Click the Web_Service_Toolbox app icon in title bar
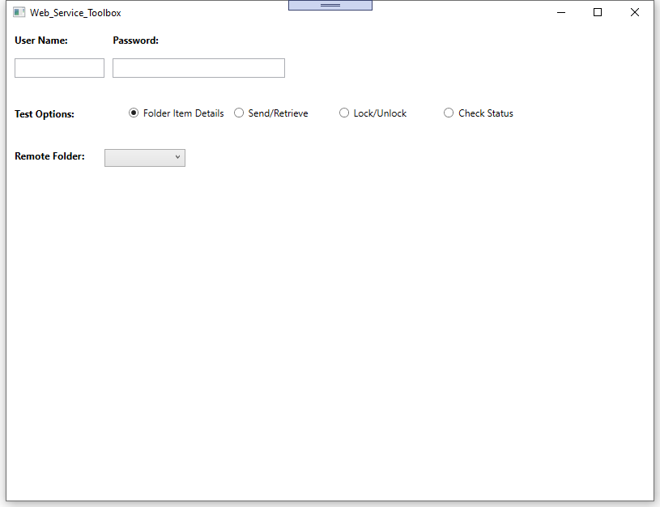This screenshot has height=507, width=660. click(19, 12)
